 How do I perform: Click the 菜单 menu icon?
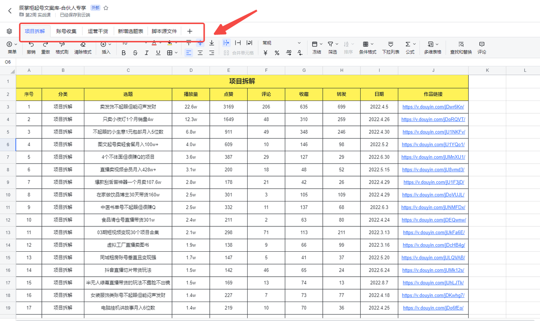(9, 44)
